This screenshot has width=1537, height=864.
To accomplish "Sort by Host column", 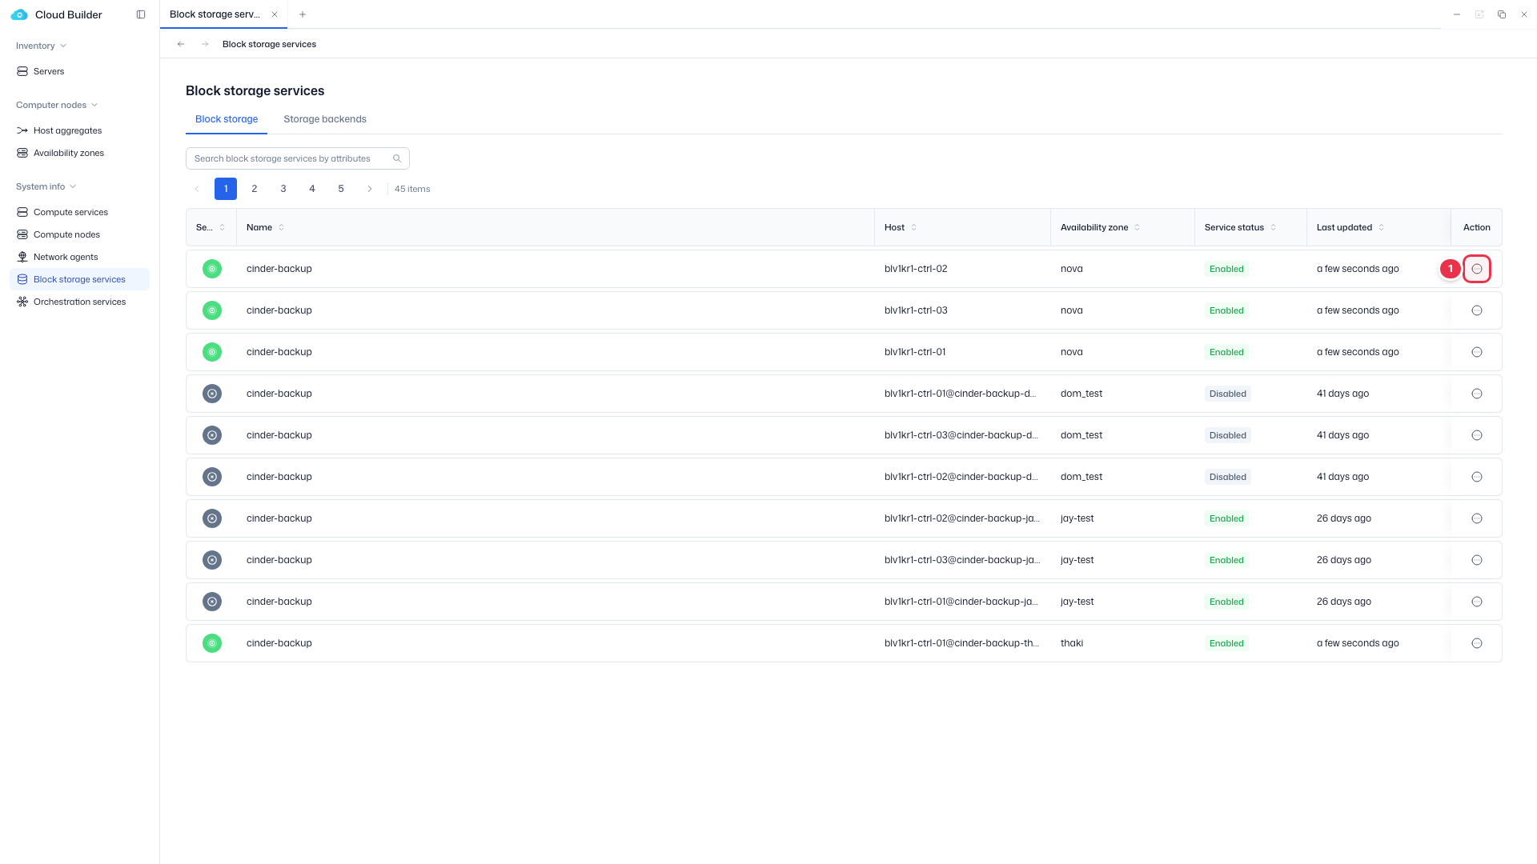I will pos(913,227).
